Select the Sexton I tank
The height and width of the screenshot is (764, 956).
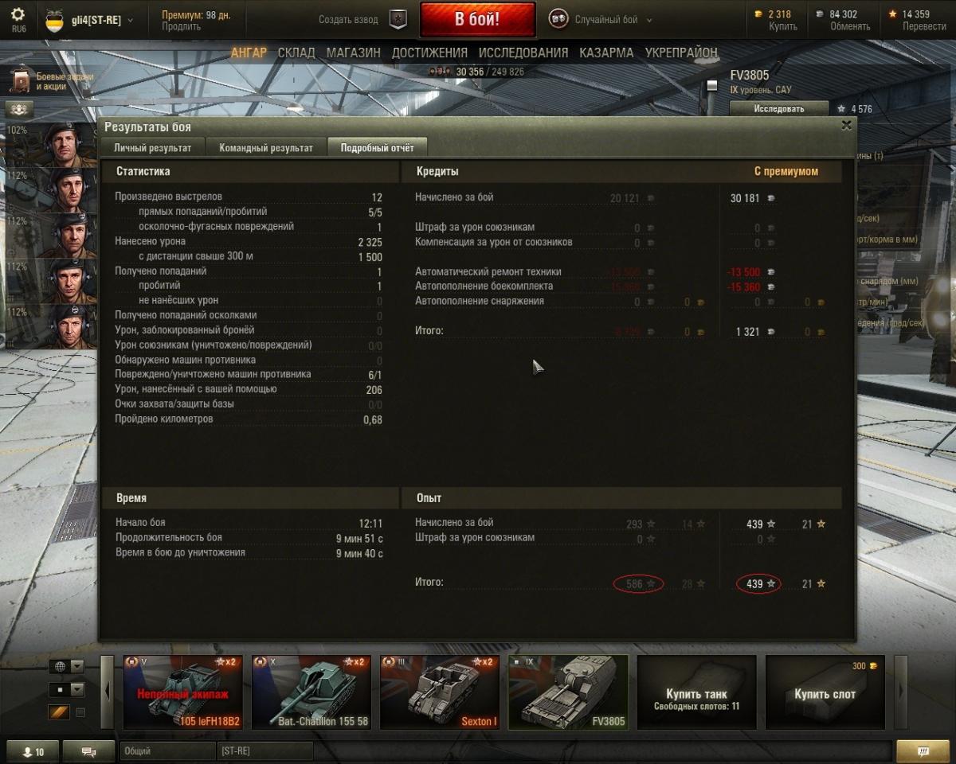coord(440,692)
